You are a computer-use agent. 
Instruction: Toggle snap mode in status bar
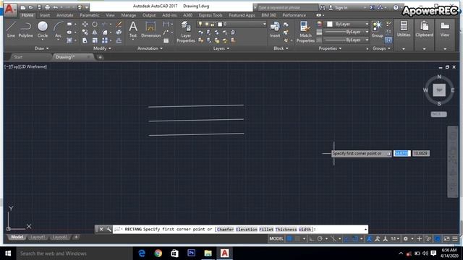click(297, 238)
